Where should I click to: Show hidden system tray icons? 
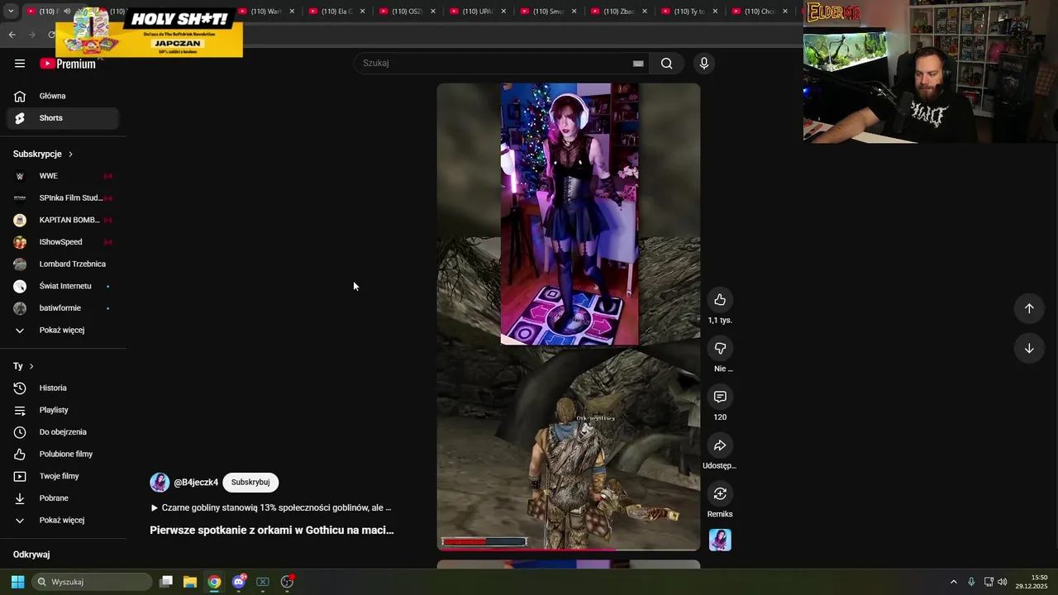(x=953, y=582)
